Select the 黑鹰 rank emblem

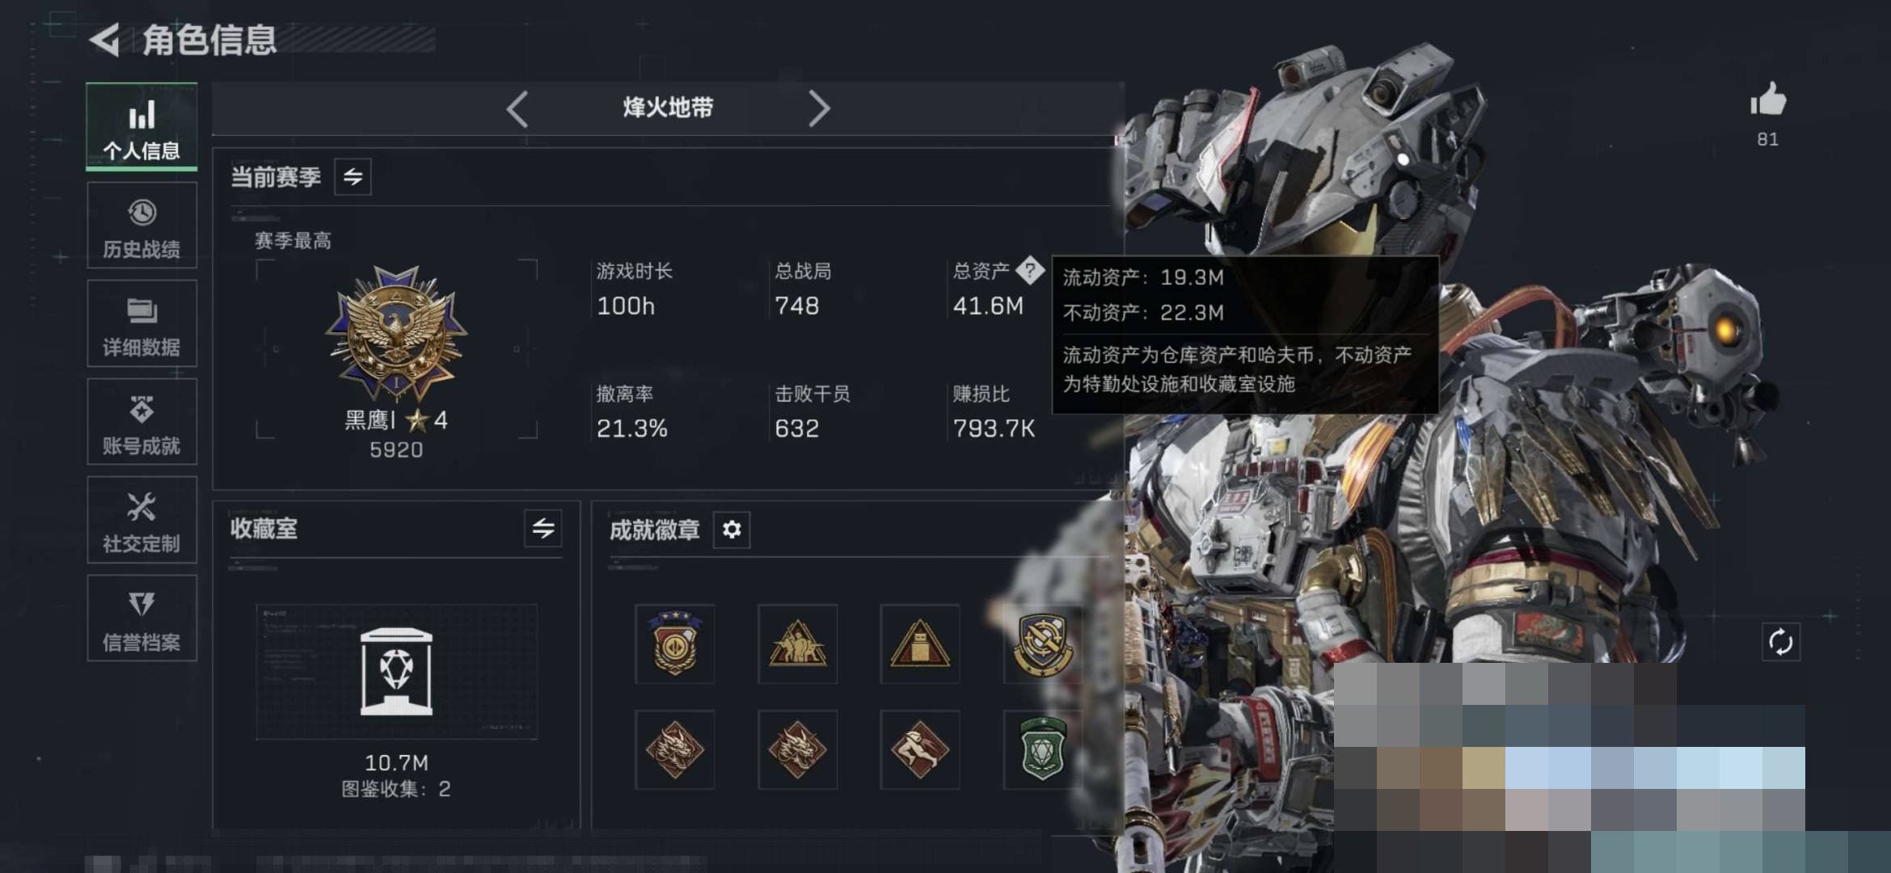tap(396, 333)
